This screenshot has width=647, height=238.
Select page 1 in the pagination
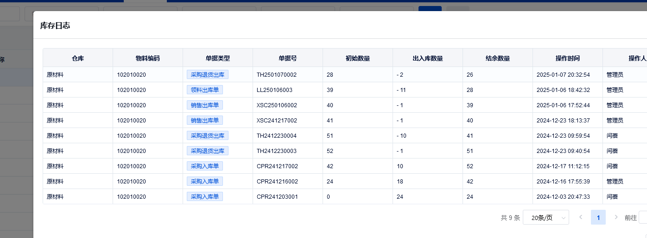pos(598,217)
